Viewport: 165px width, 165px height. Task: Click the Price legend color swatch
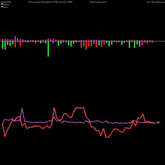coord(2,7)
